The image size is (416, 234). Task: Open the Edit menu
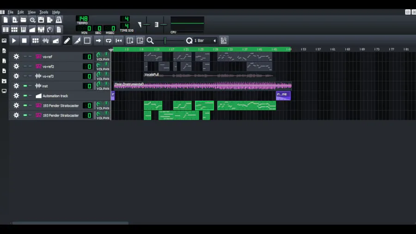tap(20, 12)
